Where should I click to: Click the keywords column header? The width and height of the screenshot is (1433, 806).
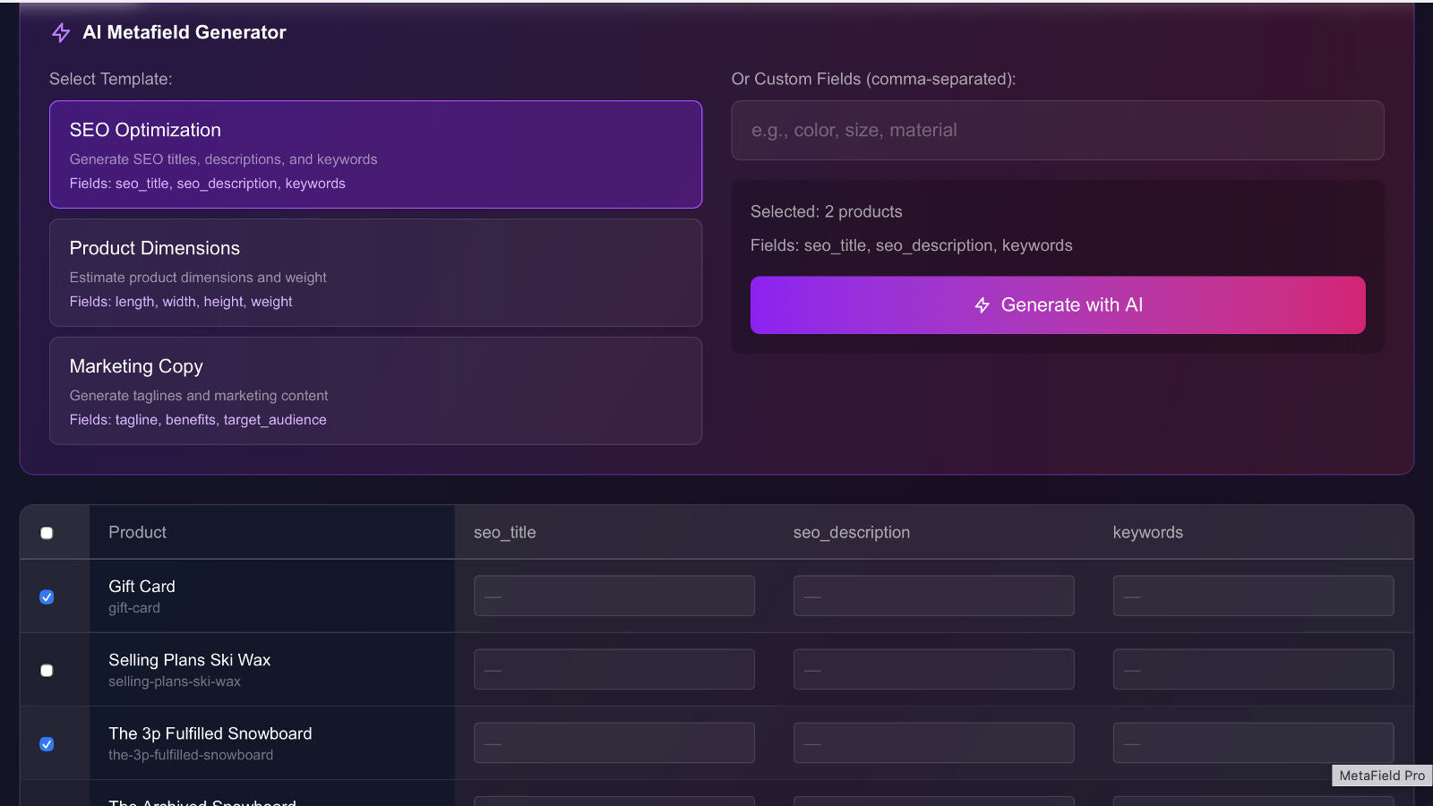1148,532
